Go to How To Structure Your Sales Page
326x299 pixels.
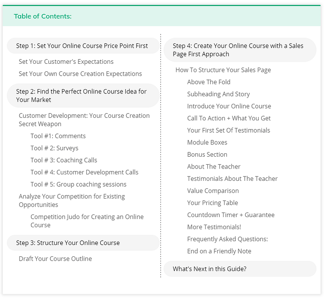click(223, 70)
